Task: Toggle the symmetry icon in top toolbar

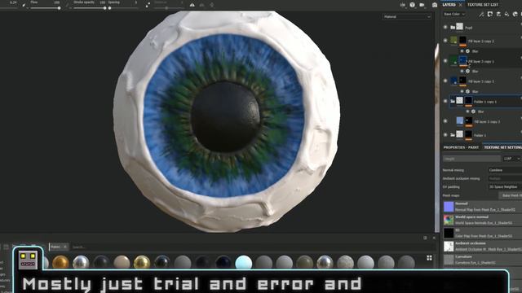Action: pyautogui.click(x=192, y=5)
